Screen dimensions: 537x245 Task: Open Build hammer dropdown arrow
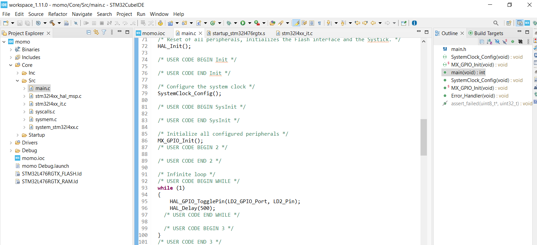(59, 23)
